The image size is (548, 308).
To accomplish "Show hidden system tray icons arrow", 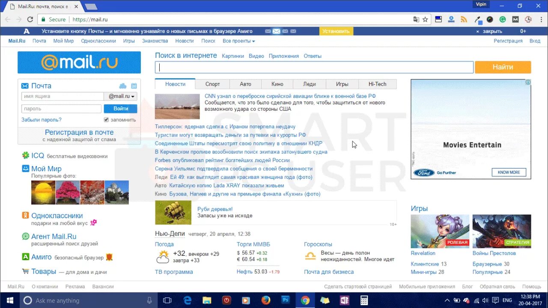I will click(x=447, y=300).
